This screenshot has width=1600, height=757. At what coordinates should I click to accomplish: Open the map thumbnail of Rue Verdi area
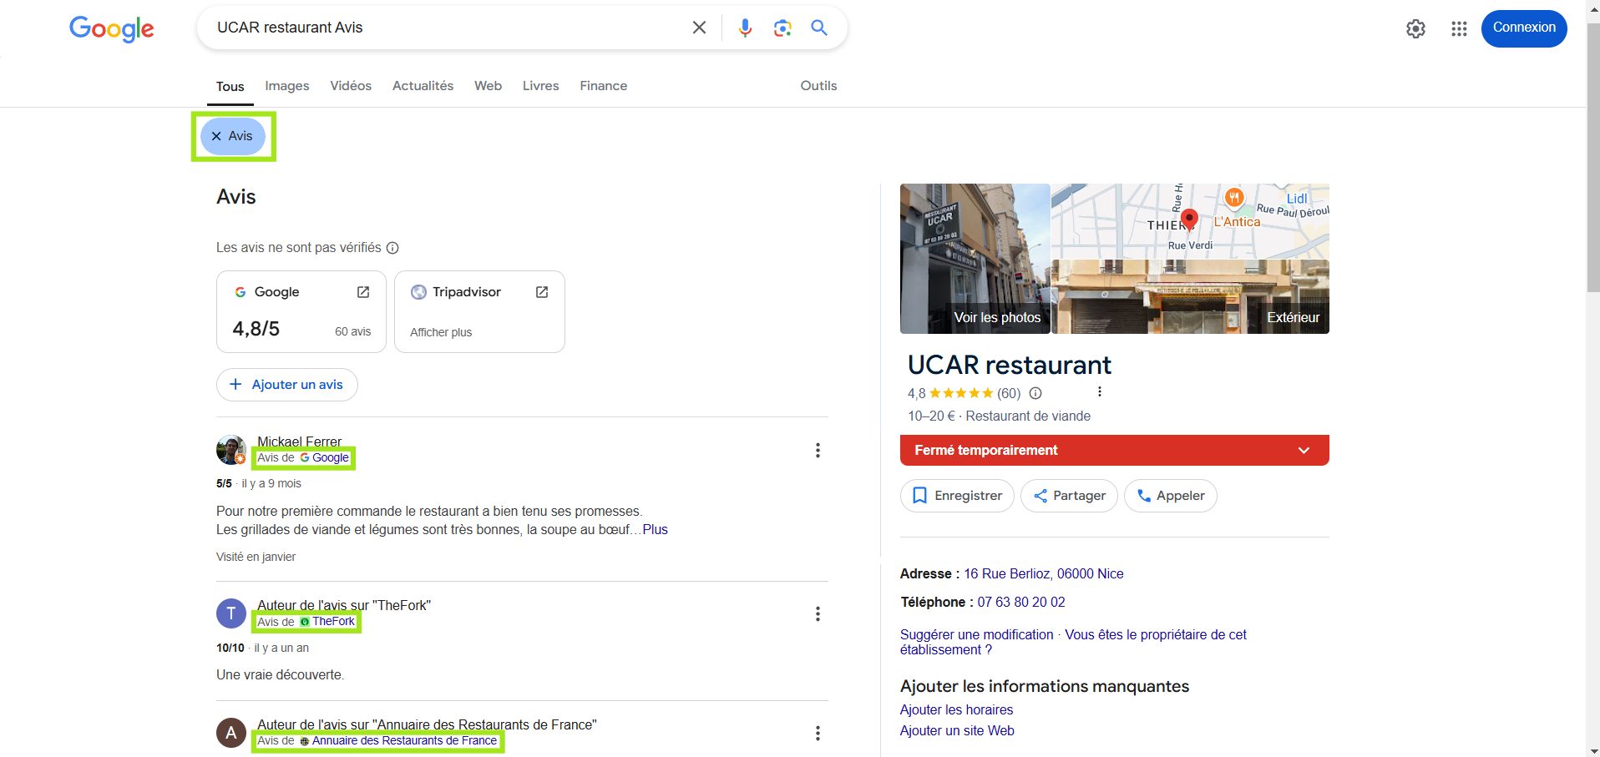tap(1190, 221)
